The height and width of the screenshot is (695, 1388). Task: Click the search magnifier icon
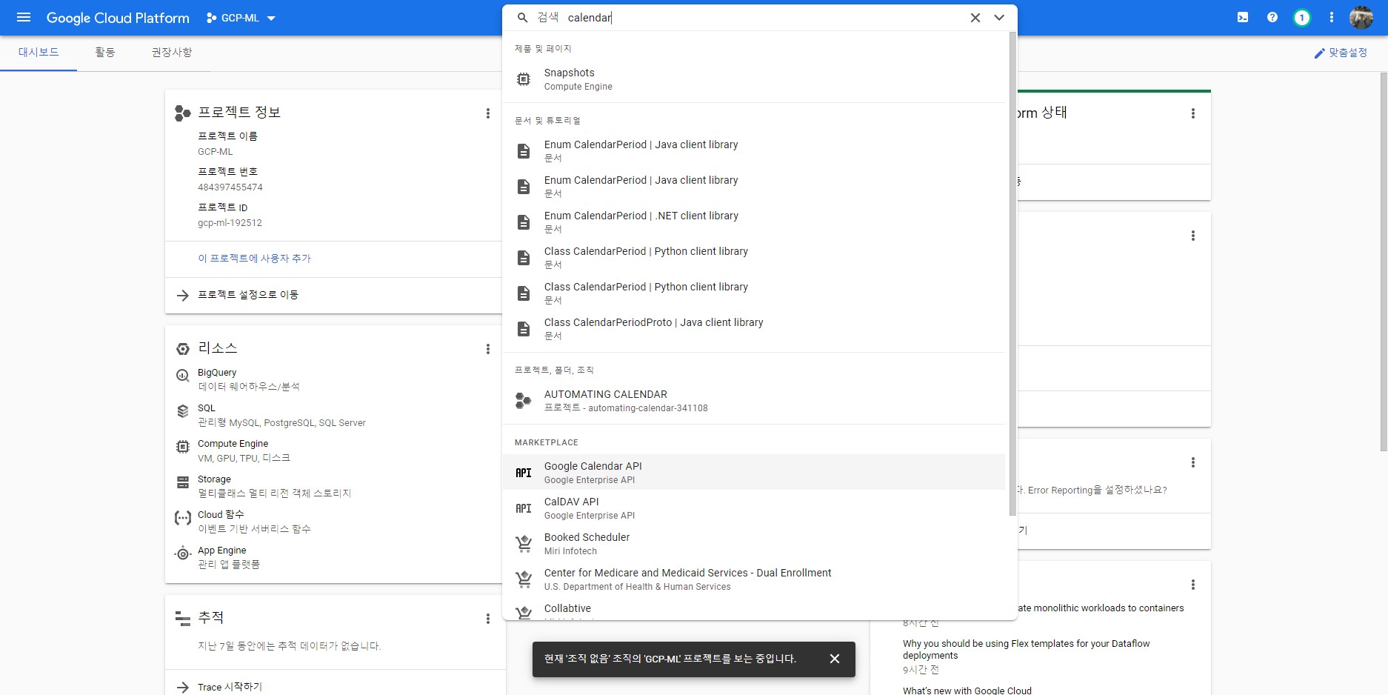pyautogui.click(x=523, y=18)
